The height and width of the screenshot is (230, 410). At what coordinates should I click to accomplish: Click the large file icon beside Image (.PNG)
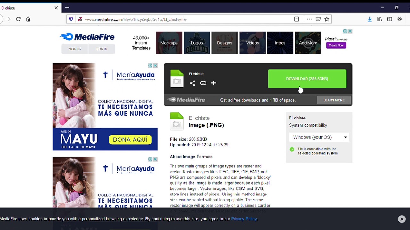[177, 121]
